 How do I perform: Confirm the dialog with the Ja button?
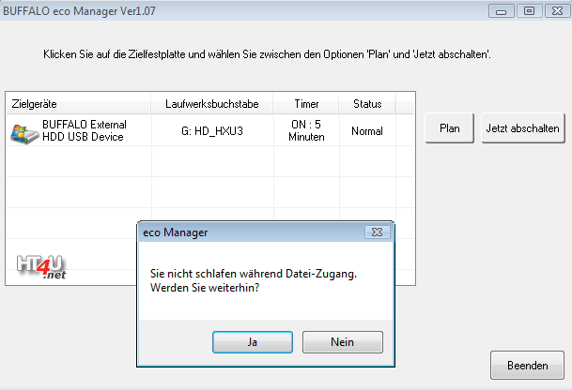pos(253,342)
